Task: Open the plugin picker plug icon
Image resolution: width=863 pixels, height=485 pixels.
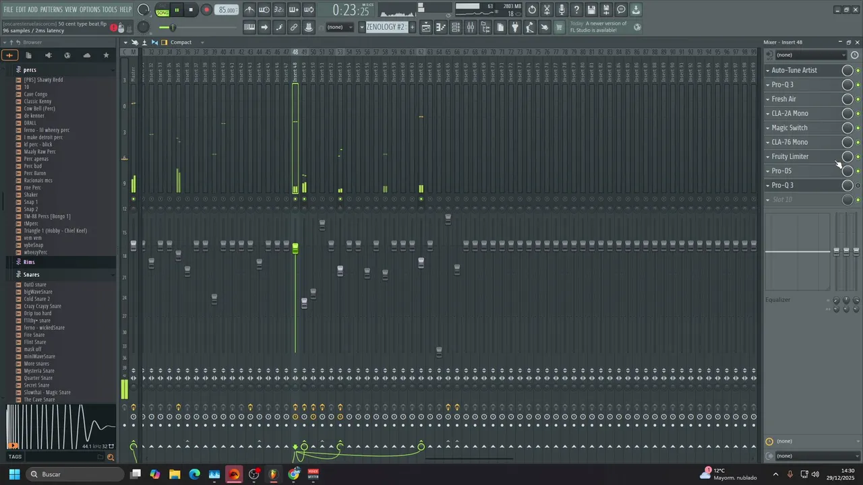Action: tap(515, 27)
